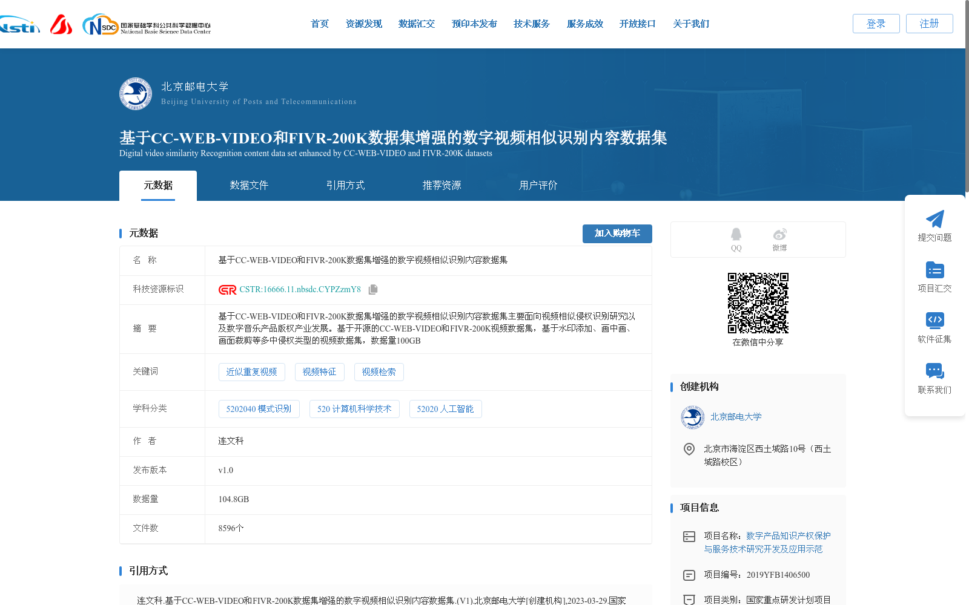Switch to the 推荐资源 tab

point(442,186)
